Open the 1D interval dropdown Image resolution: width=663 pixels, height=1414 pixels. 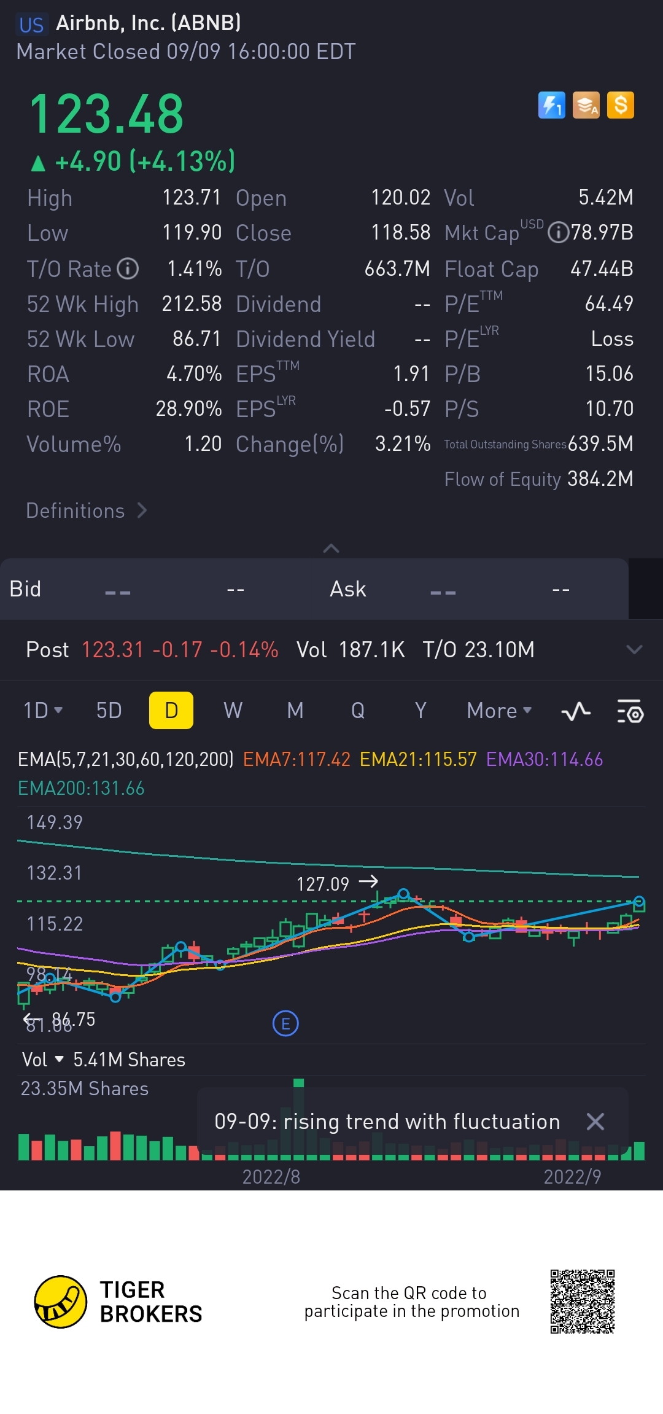(x=43, y=711)
